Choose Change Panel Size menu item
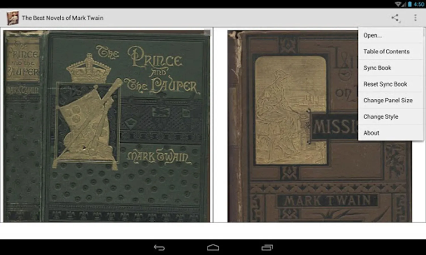This screenshot has height=255, width=426. [x=391, y=100]
